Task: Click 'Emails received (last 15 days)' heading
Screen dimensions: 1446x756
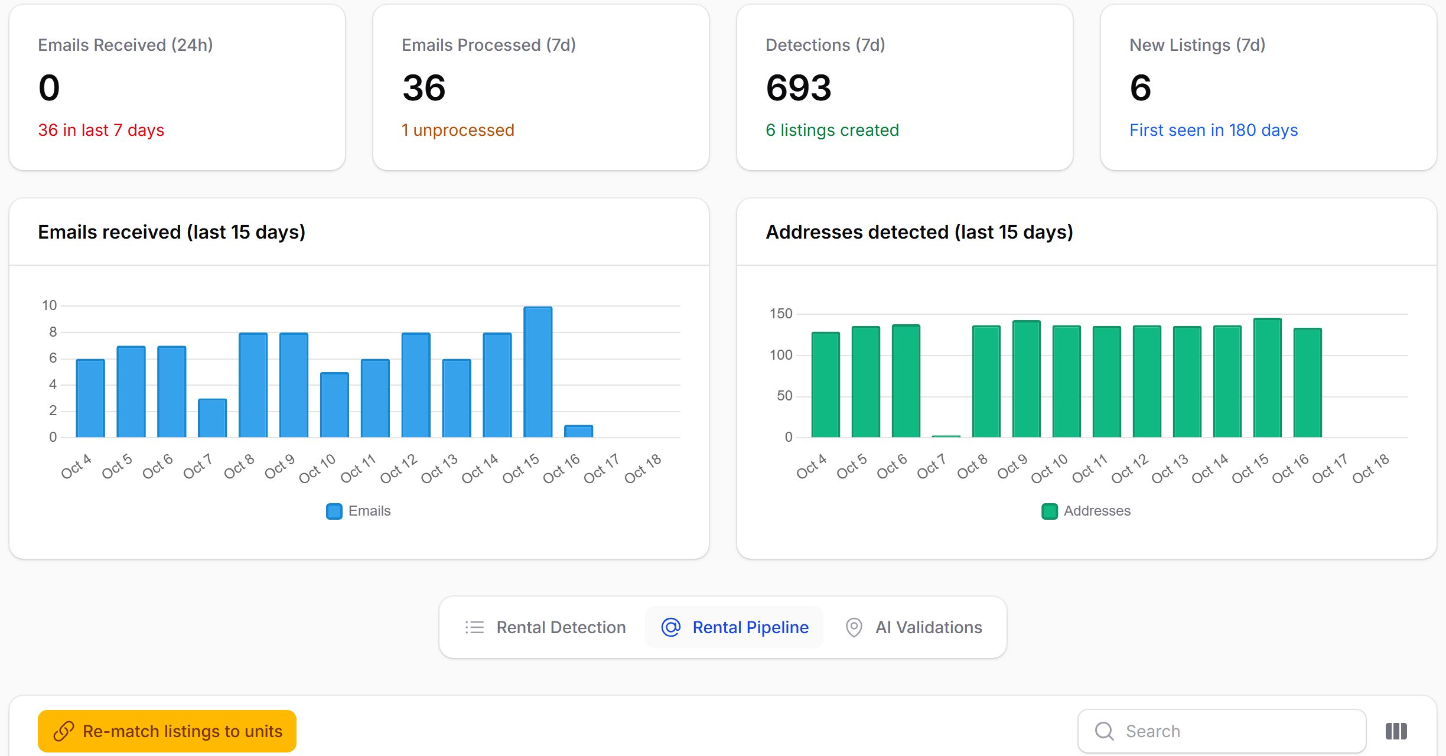Action: 172,232
